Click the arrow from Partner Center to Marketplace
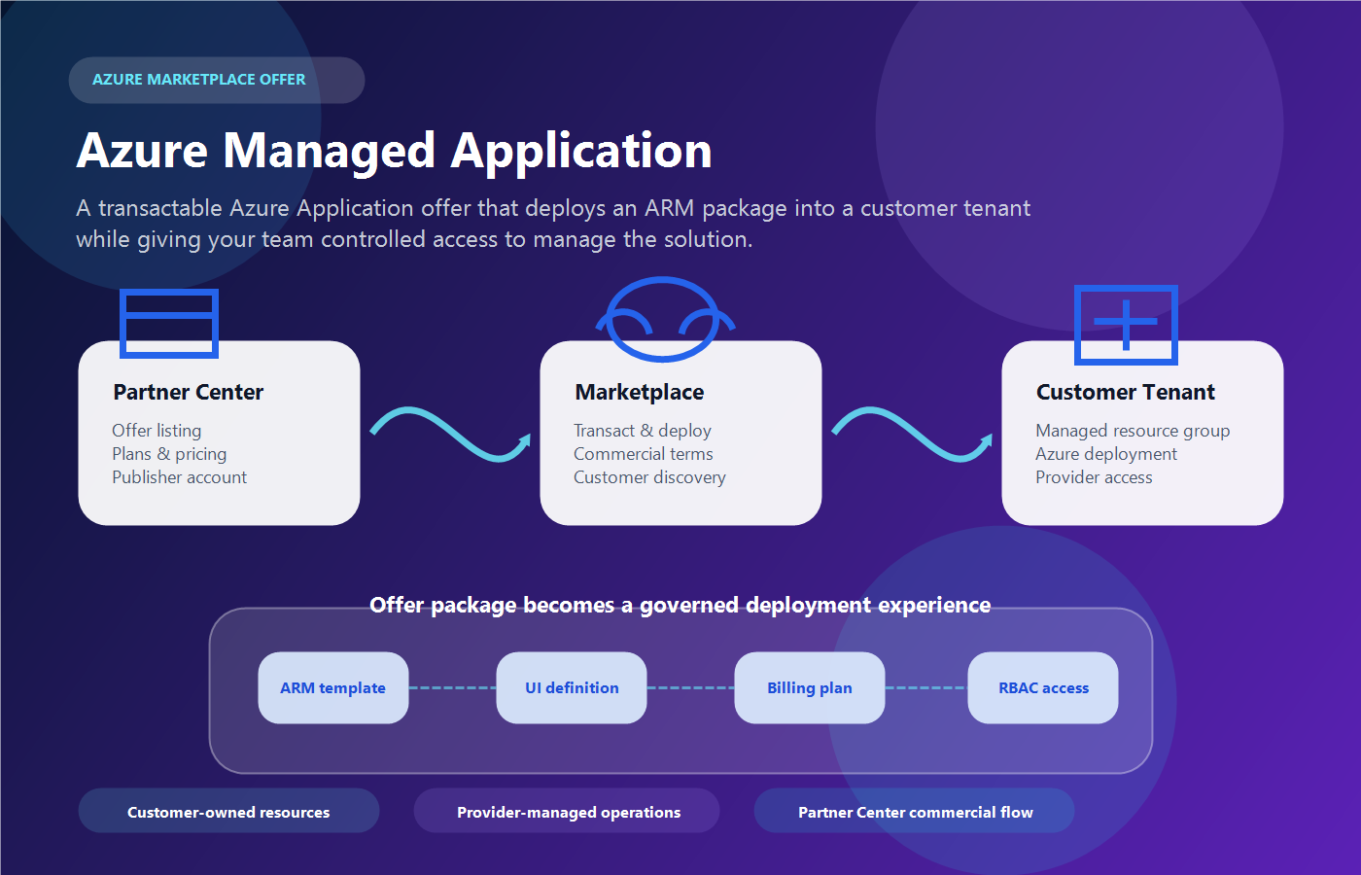The width and height of the screenshot is (1361, 875). [450, 434]
